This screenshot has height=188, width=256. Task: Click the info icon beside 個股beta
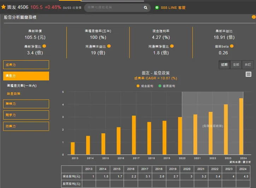(x=232, y=46)
